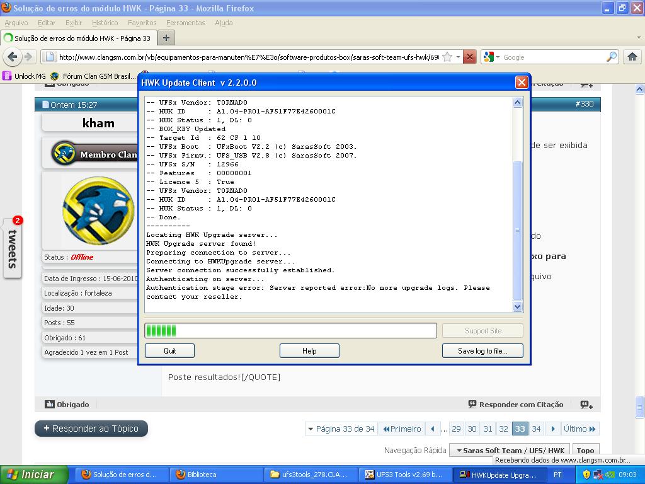Click Responder ao Tópico button

pyautogui.click(x=91, y=429)
